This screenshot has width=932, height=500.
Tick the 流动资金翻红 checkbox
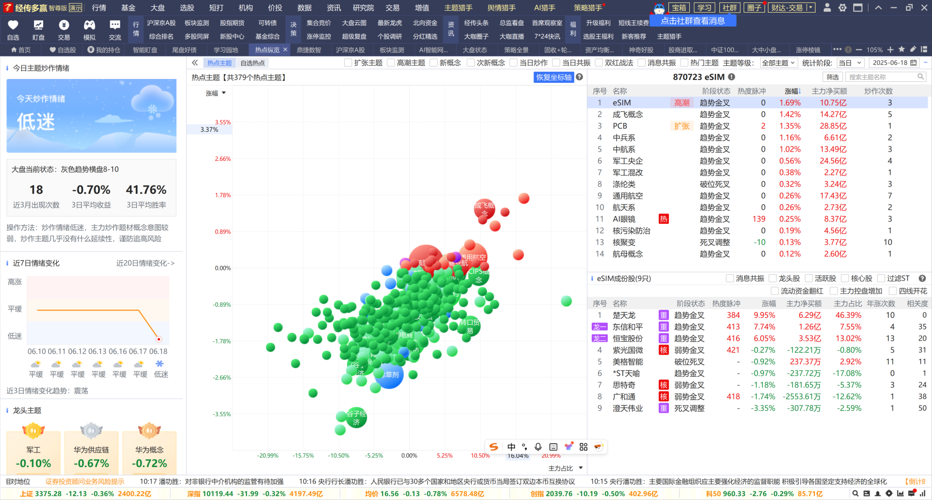[775, 291]
